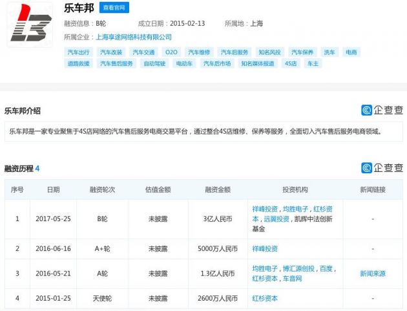Open 车音网 investor link
Image resolution: width=407 pixels, height=311 pixels.
point(292,279)
